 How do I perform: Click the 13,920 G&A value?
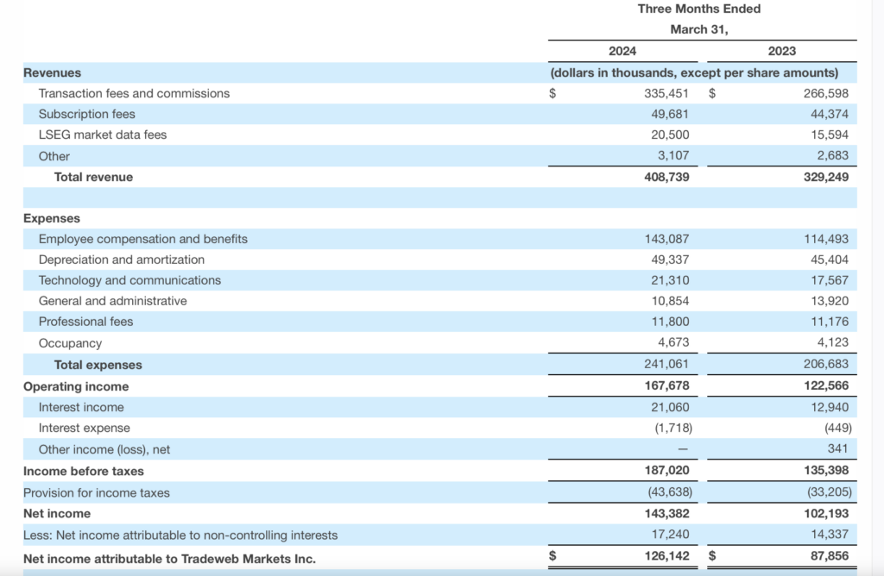click(830, 301)
